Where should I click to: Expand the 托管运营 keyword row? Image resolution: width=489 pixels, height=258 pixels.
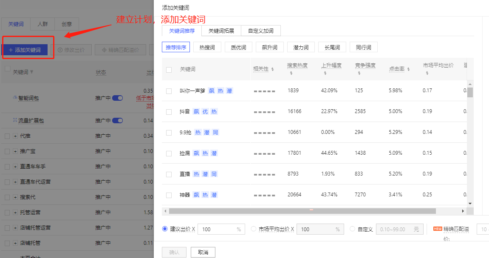(x=15, y=213)
